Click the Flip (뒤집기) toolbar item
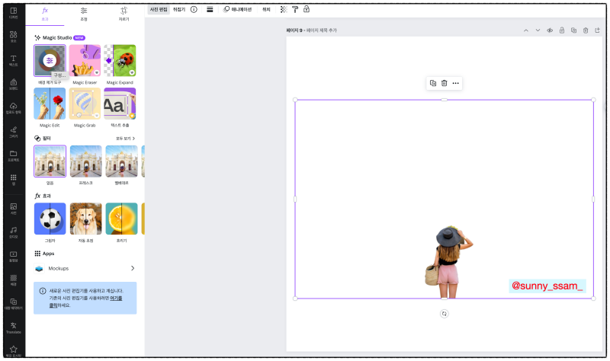Viewport: 610px width, 361px height. click(179, 9)
